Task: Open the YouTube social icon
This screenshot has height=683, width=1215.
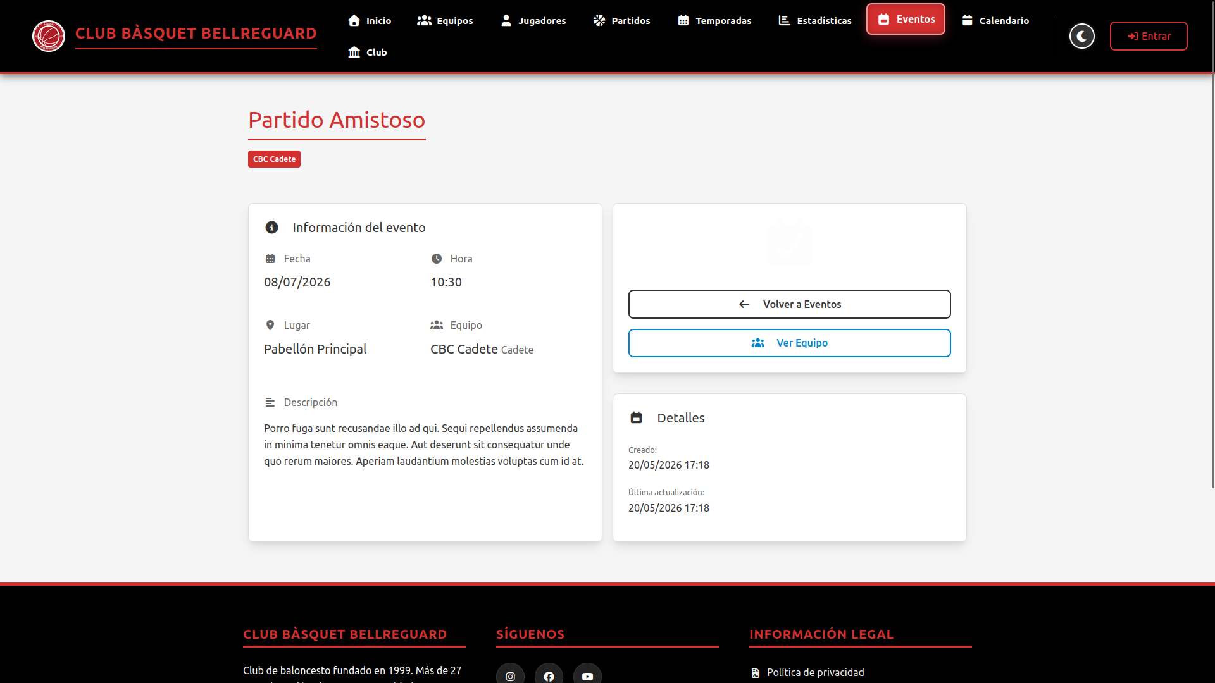Action: [x=587, y=676]
